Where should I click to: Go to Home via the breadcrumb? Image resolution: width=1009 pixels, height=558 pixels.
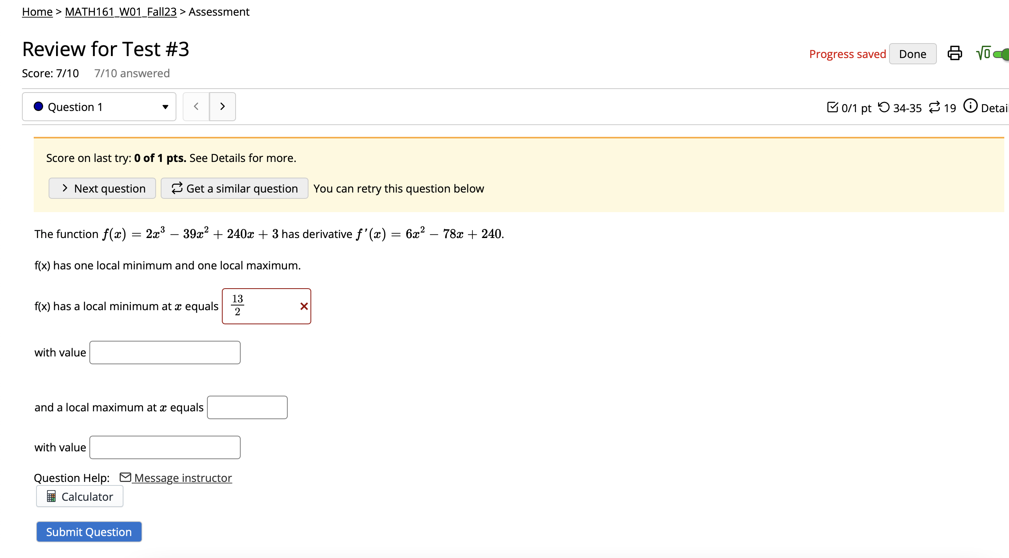click(x=37, y=12)
